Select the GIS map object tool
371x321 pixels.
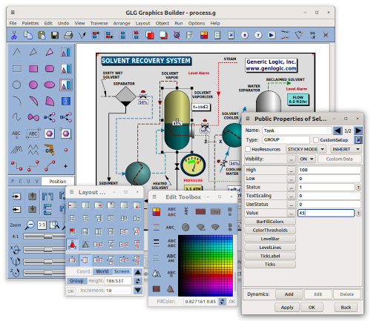pyautogui.click(x=49, y=150)
